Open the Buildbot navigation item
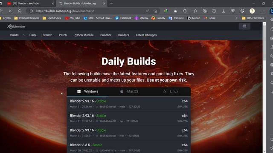This screenshot has width=273, height=153. [106, 35]
